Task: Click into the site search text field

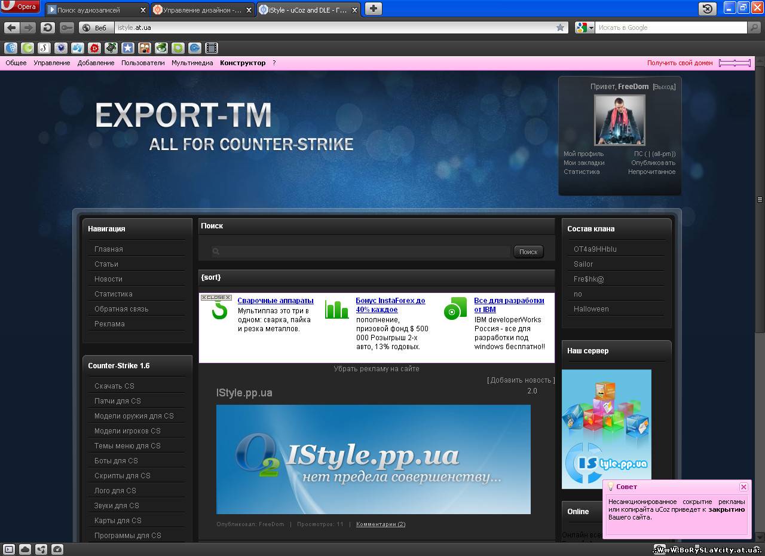Action: (360, 252)
